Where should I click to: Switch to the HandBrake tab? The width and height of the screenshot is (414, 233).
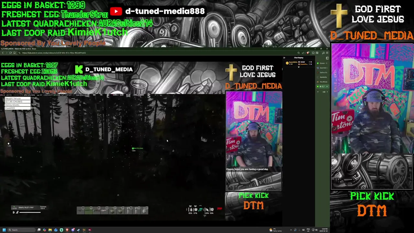[323, 82]
